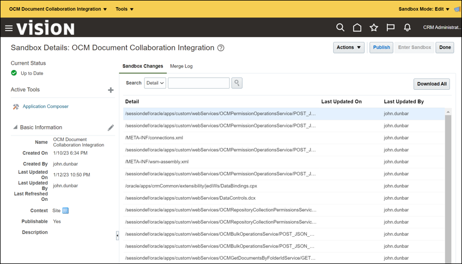Switch to the Merge Log tab
The height and width of the screenshot is (264, 462).
(181, 66)
